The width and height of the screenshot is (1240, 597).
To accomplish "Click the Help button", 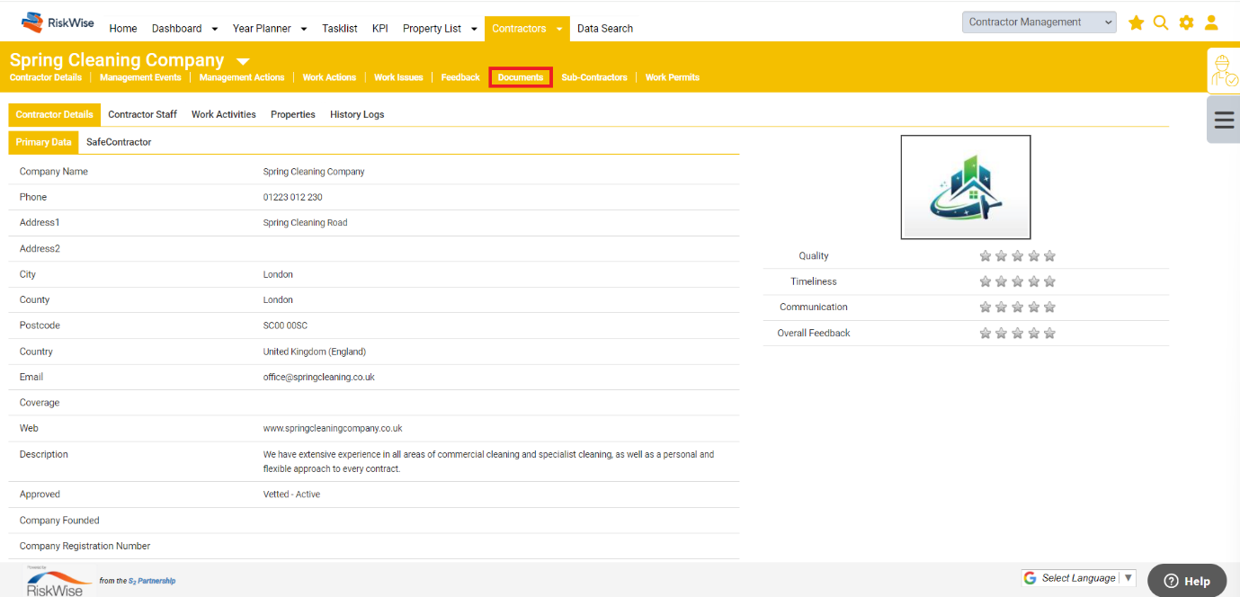I will click(x=1187, y=581).
